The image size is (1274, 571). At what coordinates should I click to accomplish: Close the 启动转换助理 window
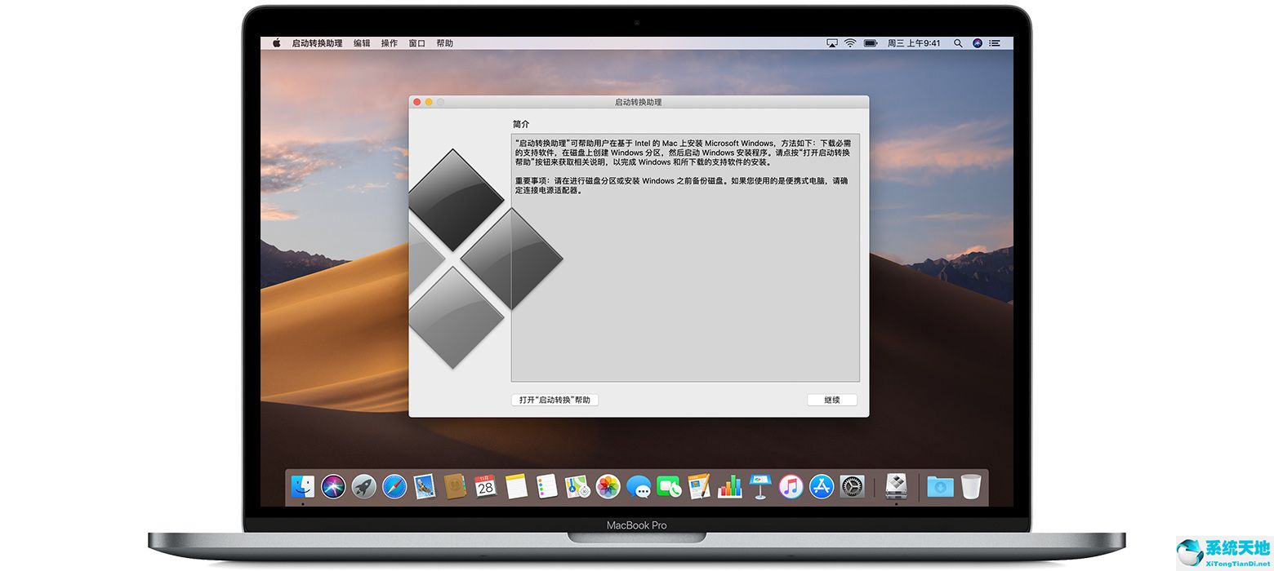coord(416,102)
